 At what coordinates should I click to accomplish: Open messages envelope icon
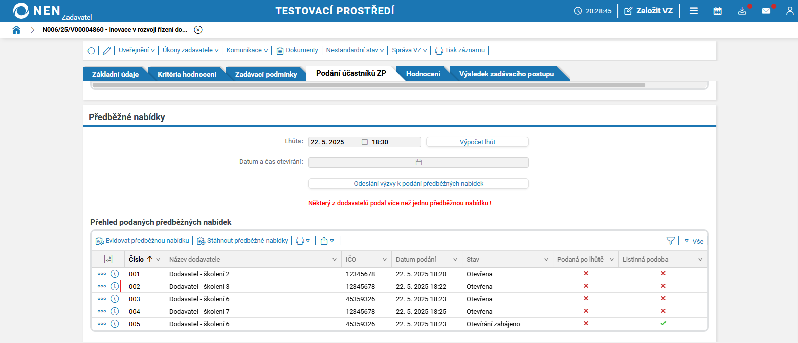[766, 11]
